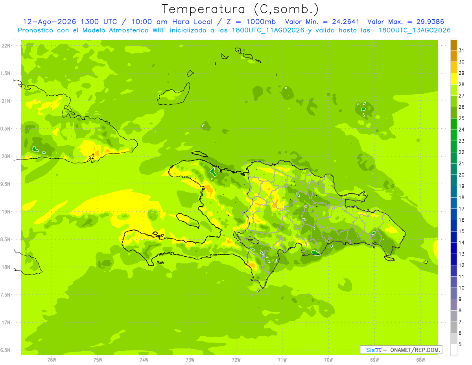Click the '22N' latitude axis label
The image size is (472, 365).
pyautogui.click(x=6, y=46)
